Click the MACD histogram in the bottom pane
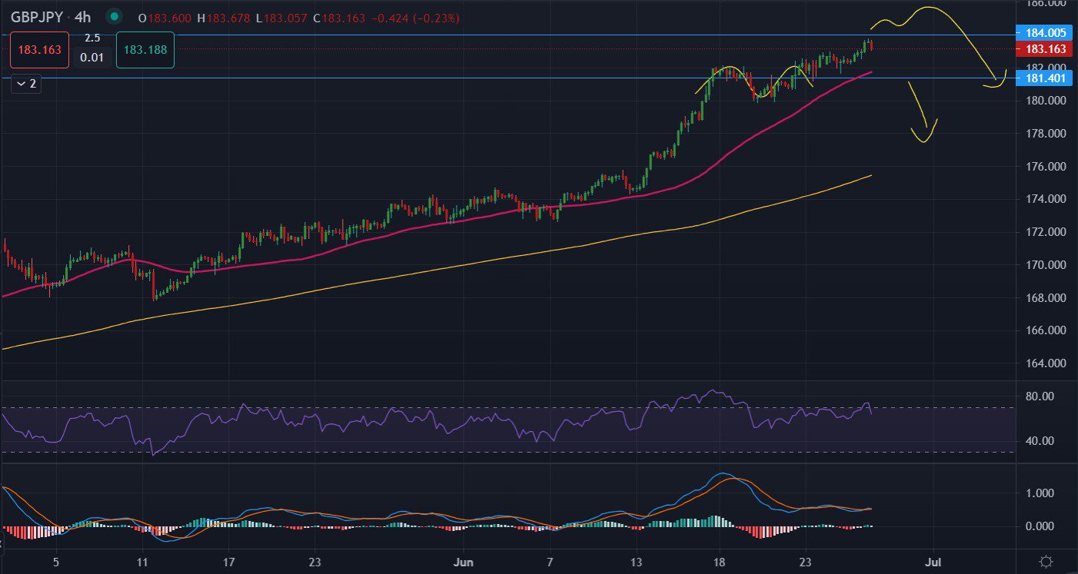 point(715,521)
